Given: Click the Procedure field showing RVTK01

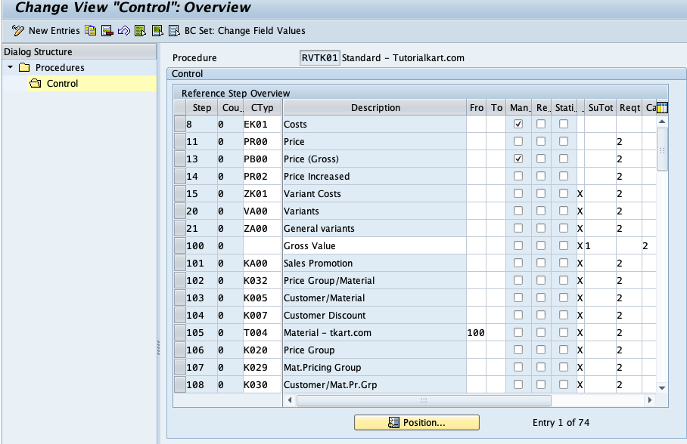Looking at the screenshot, I should 321,57.
